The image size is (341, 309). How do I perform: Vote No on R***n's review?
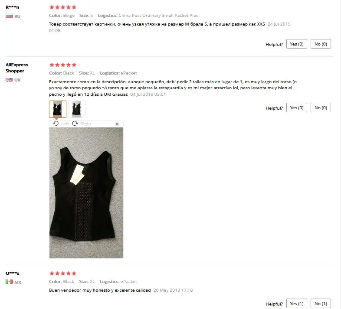coord(321,44)
